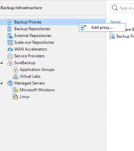Screen dimensions: 134x151
Task: Click the Linux penguin icon
Action: coord(16,97)
